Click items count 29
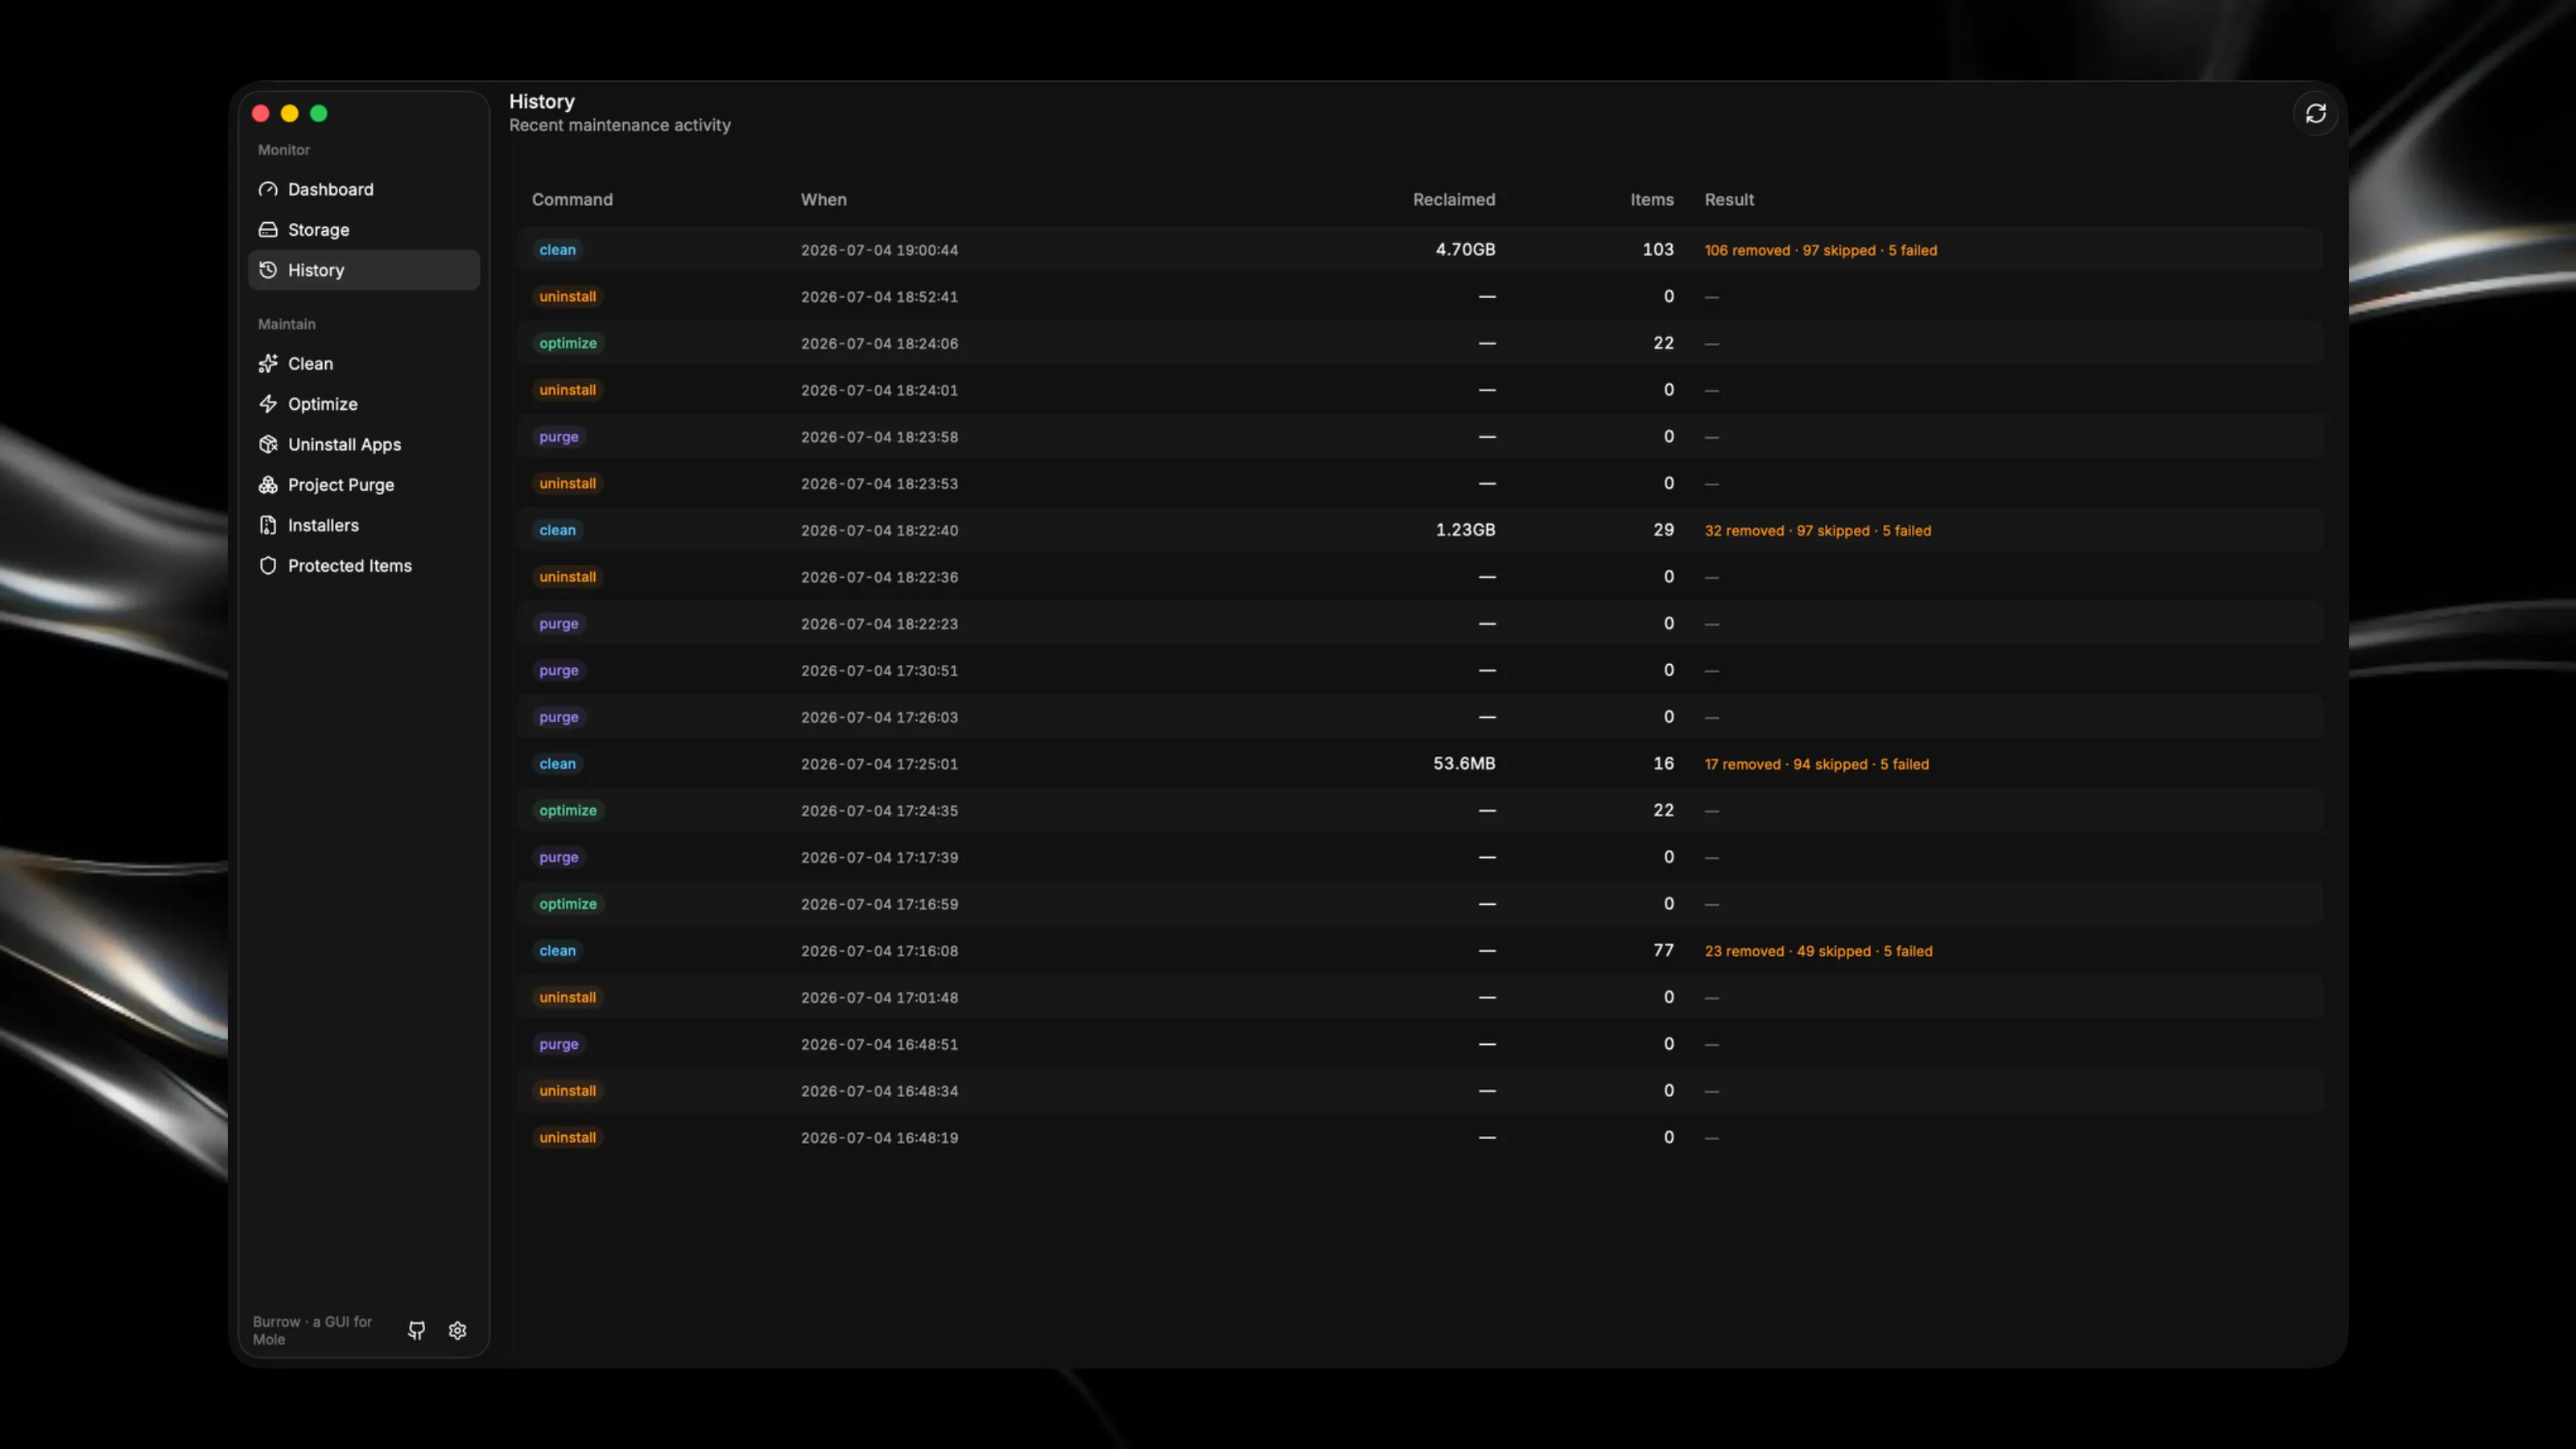The width and height of the screenshot is (2576, 1449). 1663,530
